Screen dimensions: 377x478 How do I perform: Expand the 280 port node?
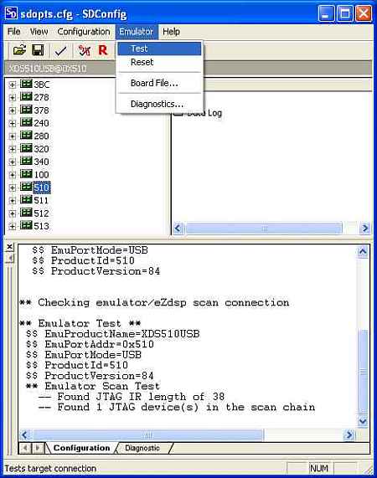click(x=13, y=136)
